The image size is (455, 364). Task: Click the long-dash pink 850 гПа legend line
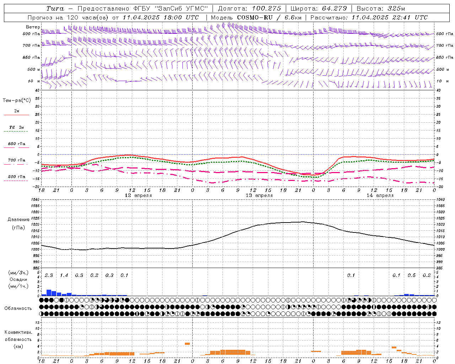(x=16, y=148)
